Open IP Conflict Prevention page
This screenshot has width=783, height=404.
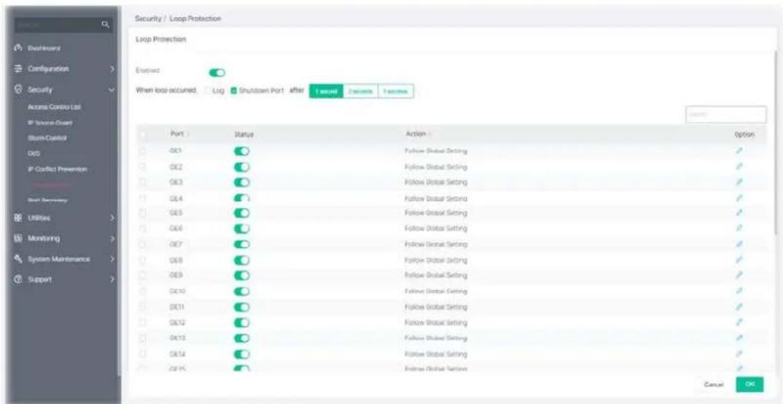click(x=58, y=169)
